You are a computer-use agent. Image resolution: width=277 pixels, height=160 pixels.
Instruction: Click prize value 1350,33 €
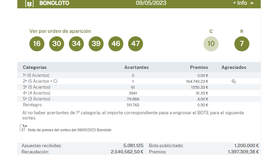click(199, 87)
